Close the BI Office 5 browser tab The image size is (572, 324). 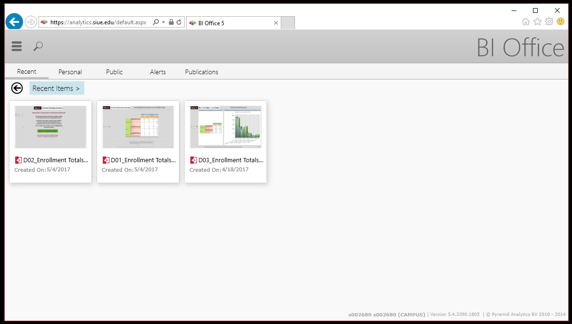[x=276, y=23]
